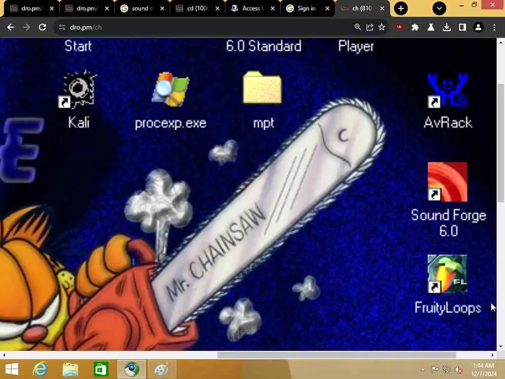Click the Start desktop label
Screen dimensions: 505x379
click(78, 46)
